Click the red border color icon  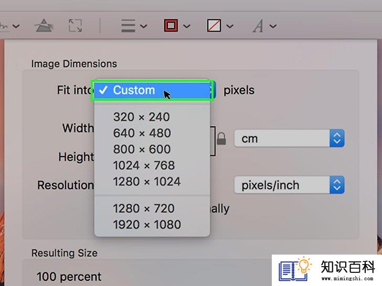tap(171, 26)
